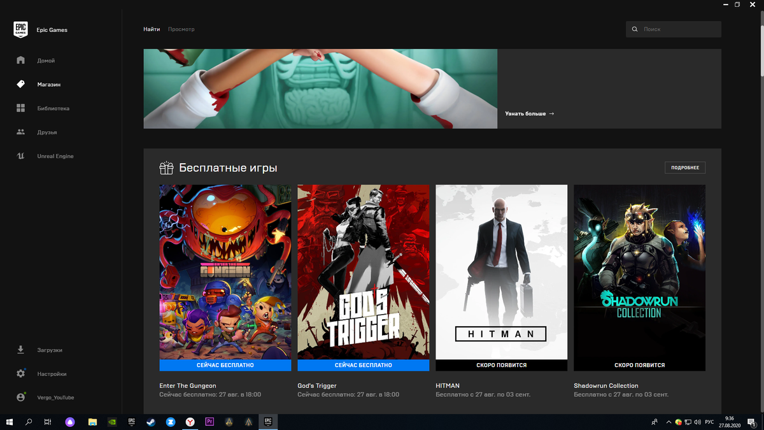Open the Shadowrun Collection cover art
The height and width of the screenshot is (430, 764).
coord(639,272)
